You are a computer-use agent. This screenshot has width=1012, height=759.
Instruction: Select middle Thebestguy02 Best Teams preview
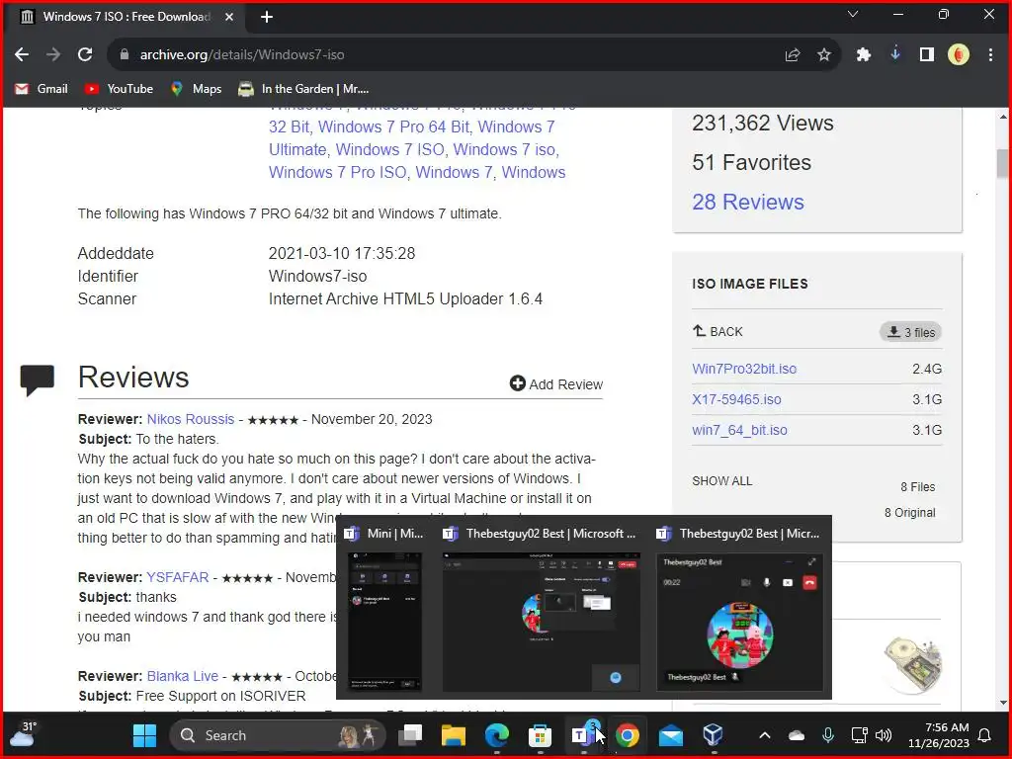coord(542,608)
